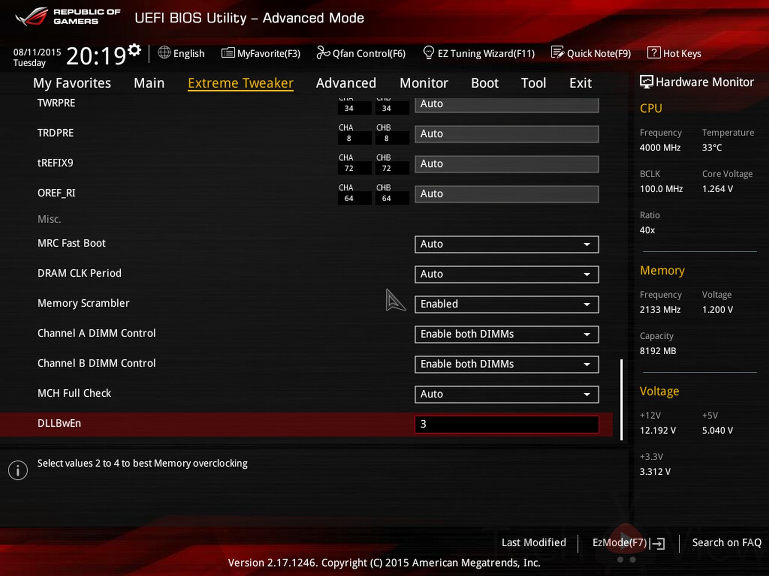Click the tREFIX9 Auto input field
769x576 pixels.
click(506, 164)
